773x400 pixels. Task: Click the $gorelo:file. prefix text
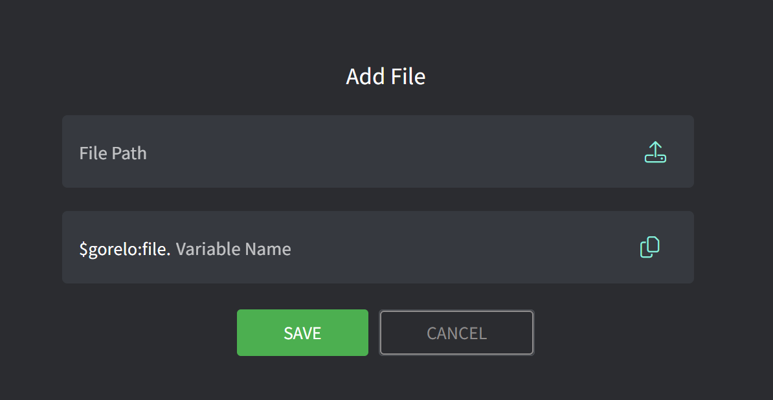(125, 249)
